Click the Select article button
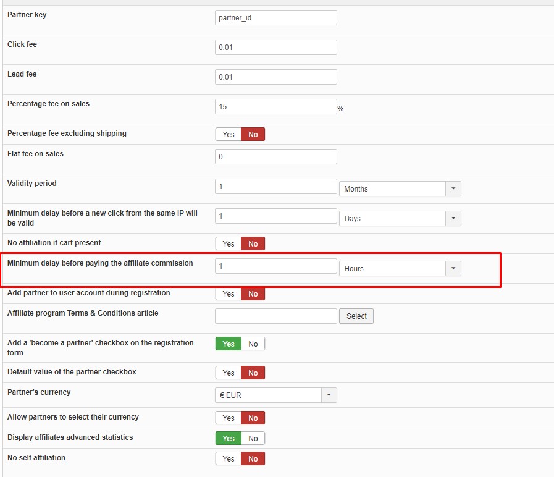554x477 pixels. 356,316
